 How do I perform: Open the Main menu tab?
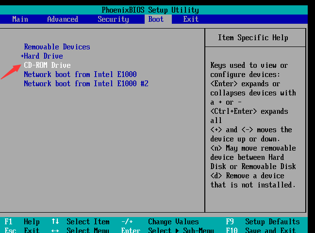[20, 19]
